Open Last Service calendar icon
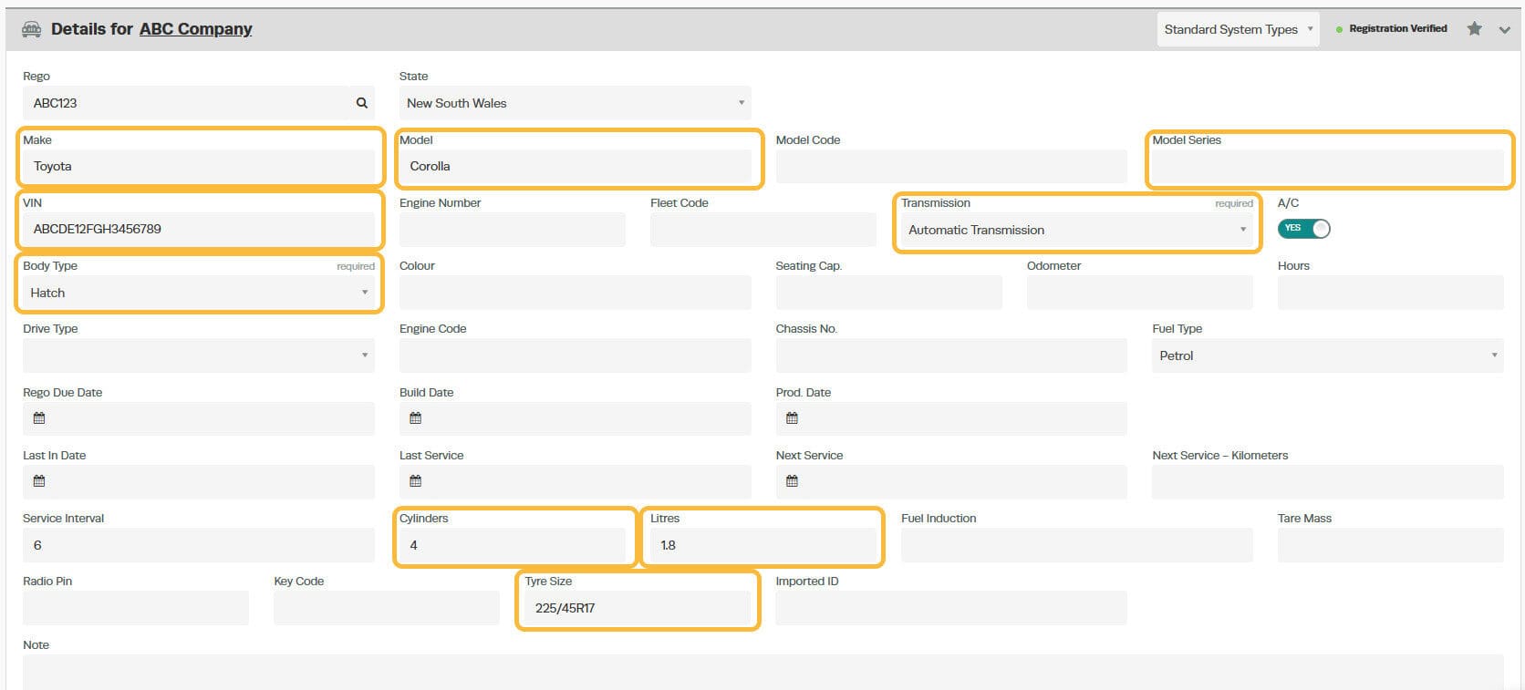 [x=416, y=481]
